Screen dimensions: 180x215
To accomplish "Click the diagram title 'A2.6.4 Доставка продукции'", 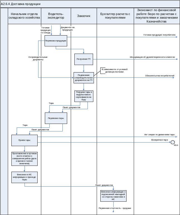I will [x=21, y=4].
